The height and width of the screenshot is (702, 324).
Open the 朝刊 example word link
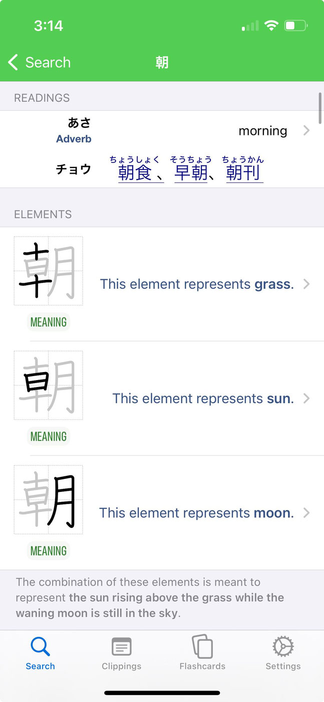click(244, 173)
